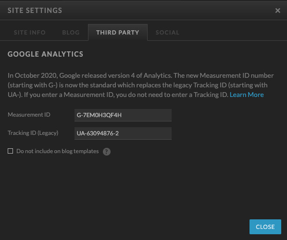Screen dimensions: 287x240
Task: Follow the Learn More link
Action: click(x=247, y=95)
